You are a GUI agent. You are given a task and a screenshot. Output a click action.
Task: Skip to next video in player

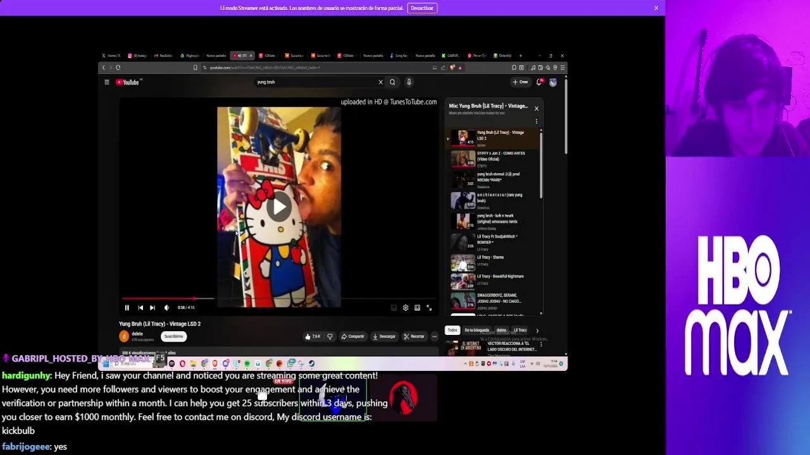153,308
